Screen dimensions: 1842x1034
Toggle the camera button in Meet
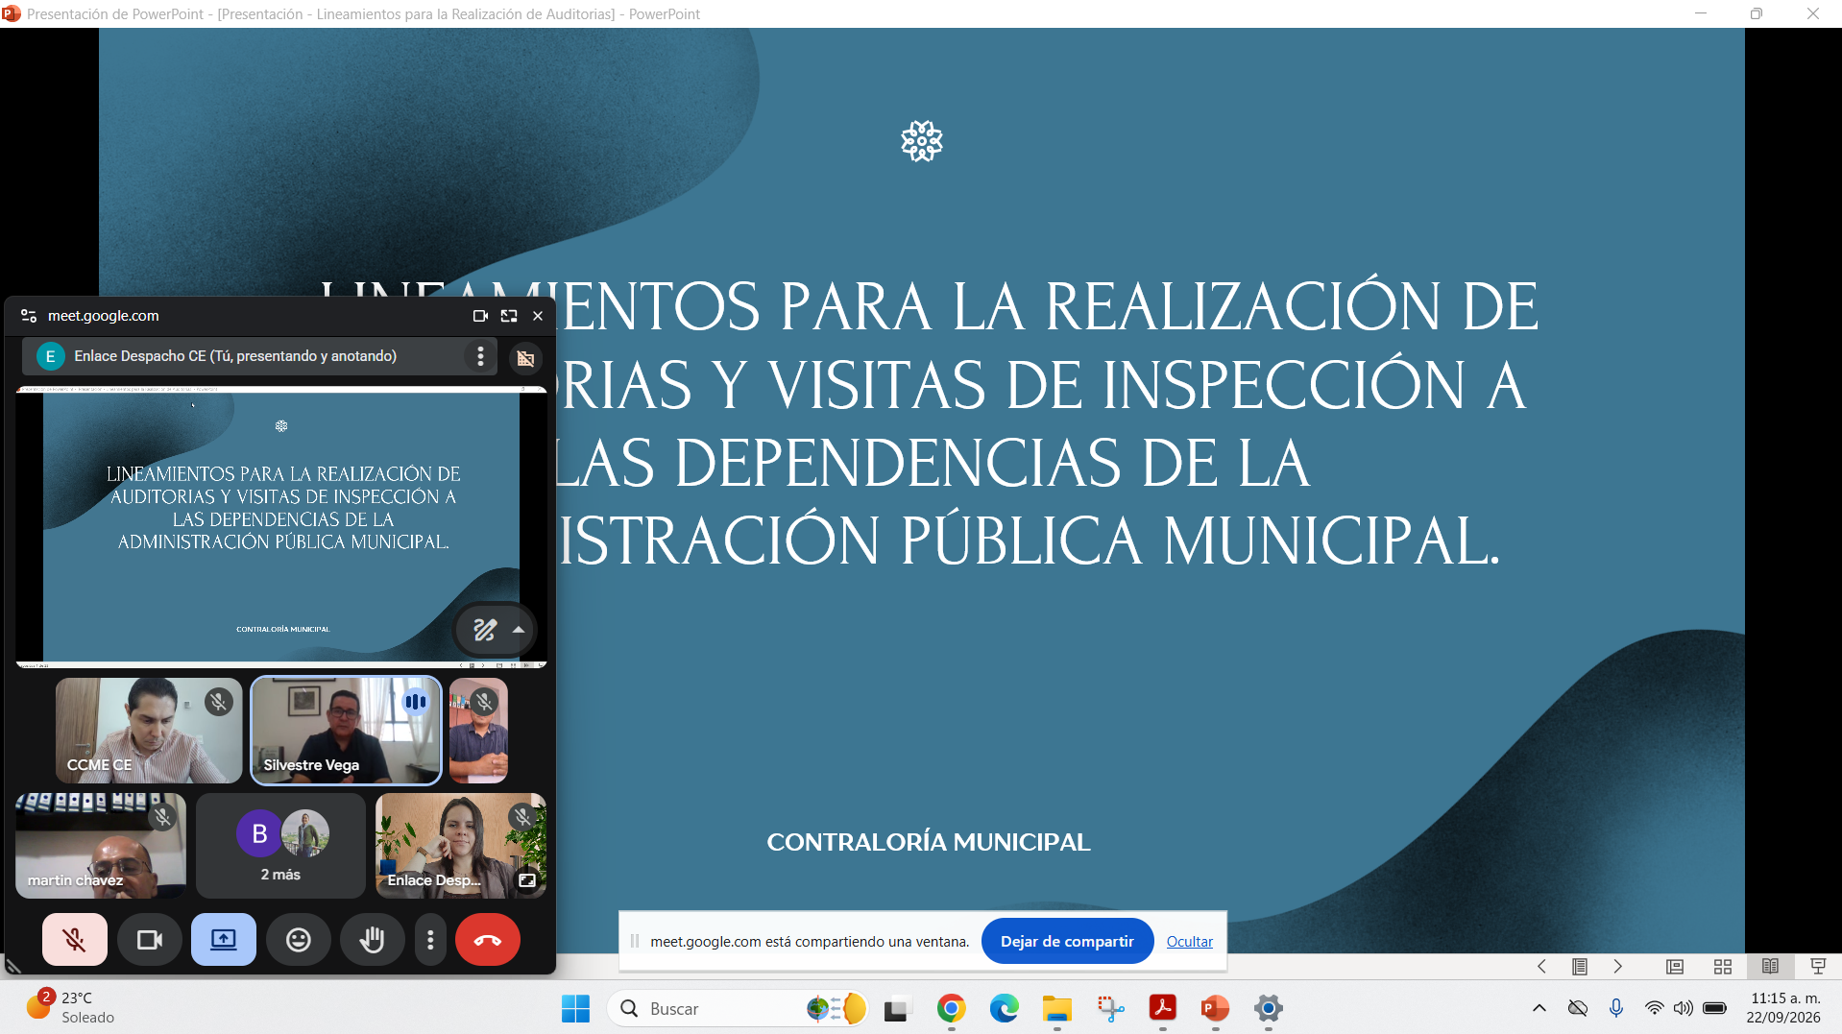click(x=149, y=940)
